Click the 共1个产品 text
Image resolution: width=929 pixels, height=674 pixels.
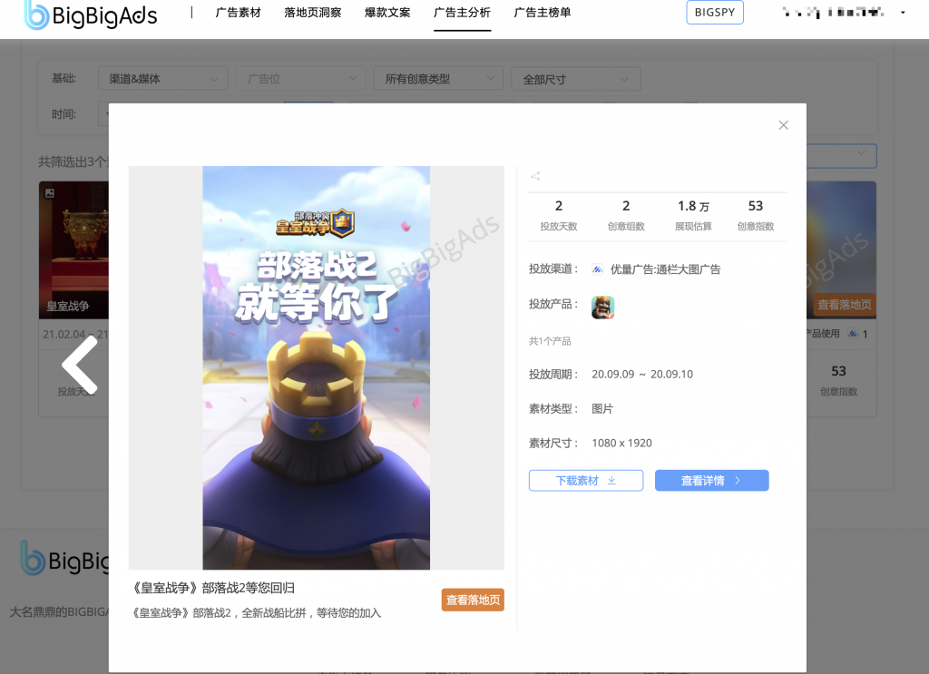(x=550, y=341)
